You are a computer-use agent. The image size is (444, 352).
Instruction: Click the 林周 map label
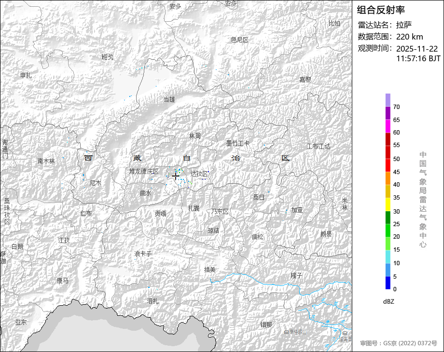195,136
